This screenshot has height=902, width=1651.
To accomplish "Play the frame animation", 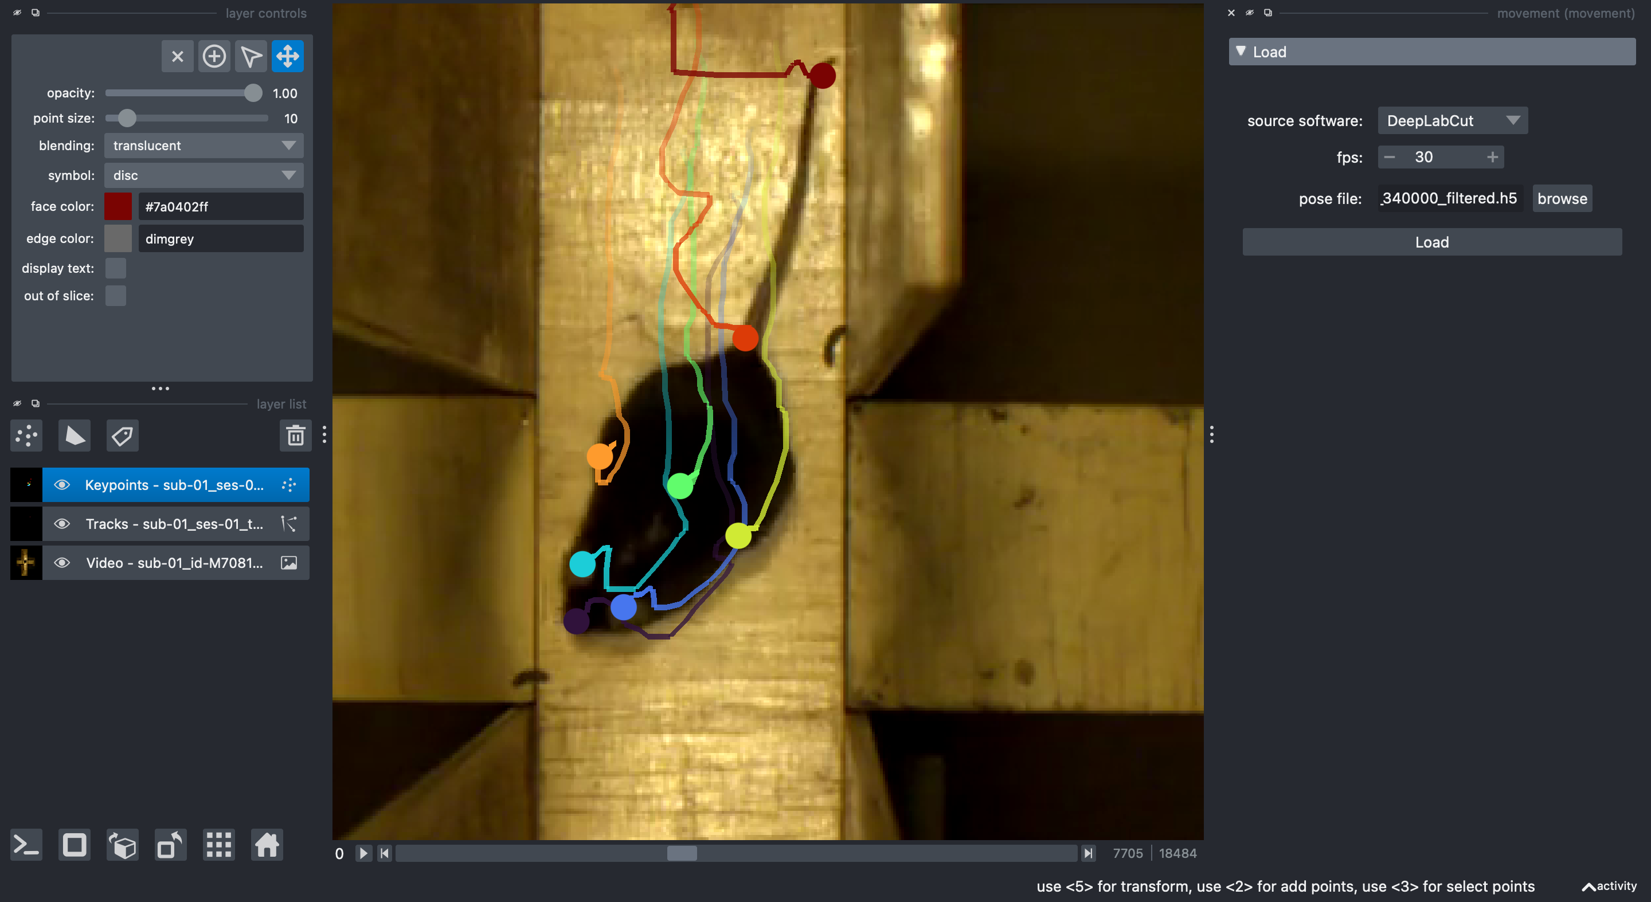I will 363,853.
